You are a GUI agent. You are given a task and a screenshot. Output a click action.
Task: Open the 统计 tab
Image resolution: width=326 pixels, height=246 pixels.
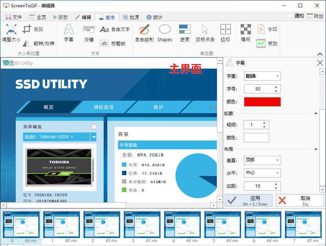click(x=155, y=17)
